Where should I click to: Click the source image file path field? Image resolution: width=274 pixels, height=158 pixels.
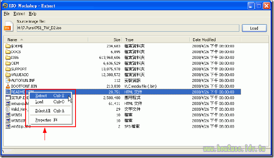(x=128, y=28)
